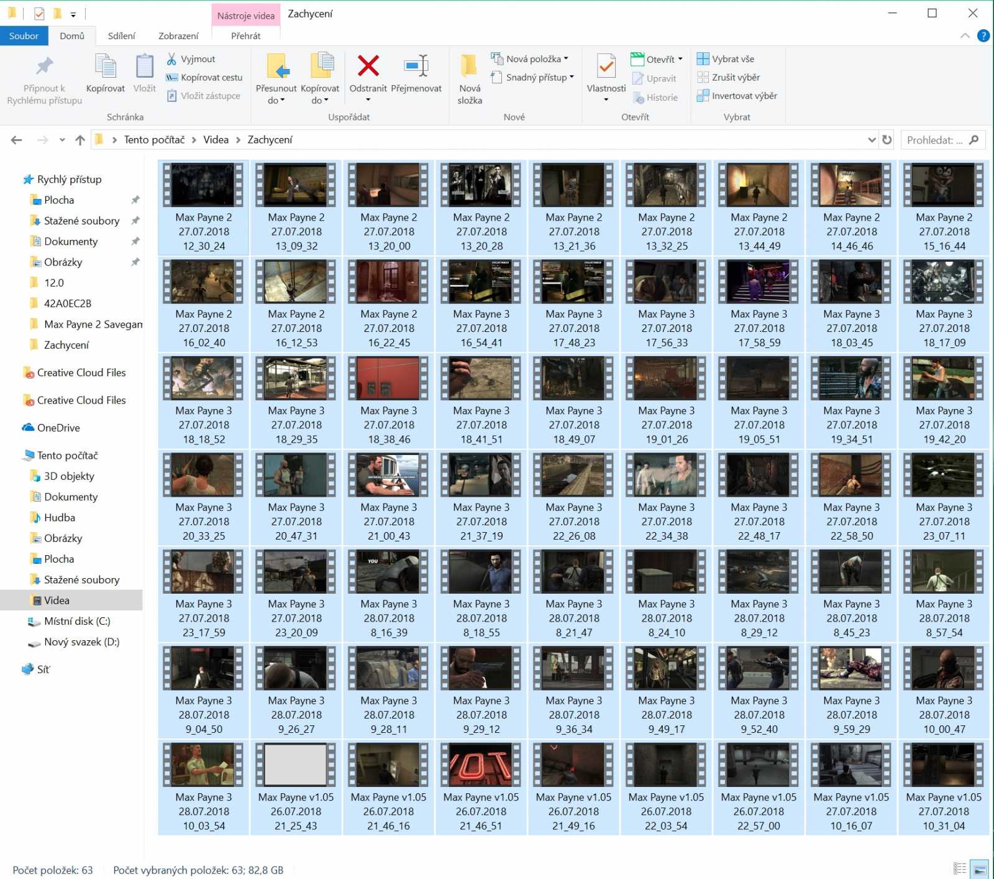
Task: Switch to the Zobrazení tab
Action: (178, 36)
